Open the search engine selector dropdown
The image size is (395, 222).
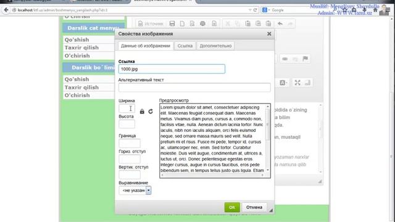coord(266,10)
